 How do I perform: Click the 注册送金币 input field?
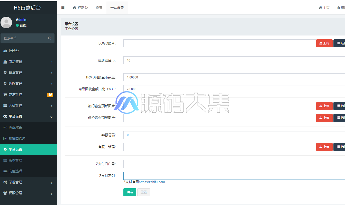click(x=234, y=60)
